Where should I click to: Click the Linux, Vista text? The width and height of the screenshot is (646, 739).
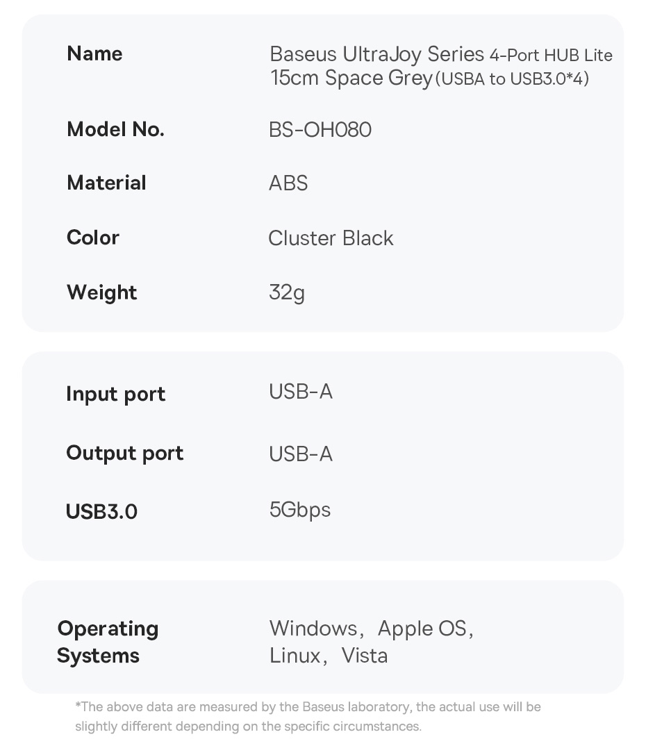coord(329,656)
